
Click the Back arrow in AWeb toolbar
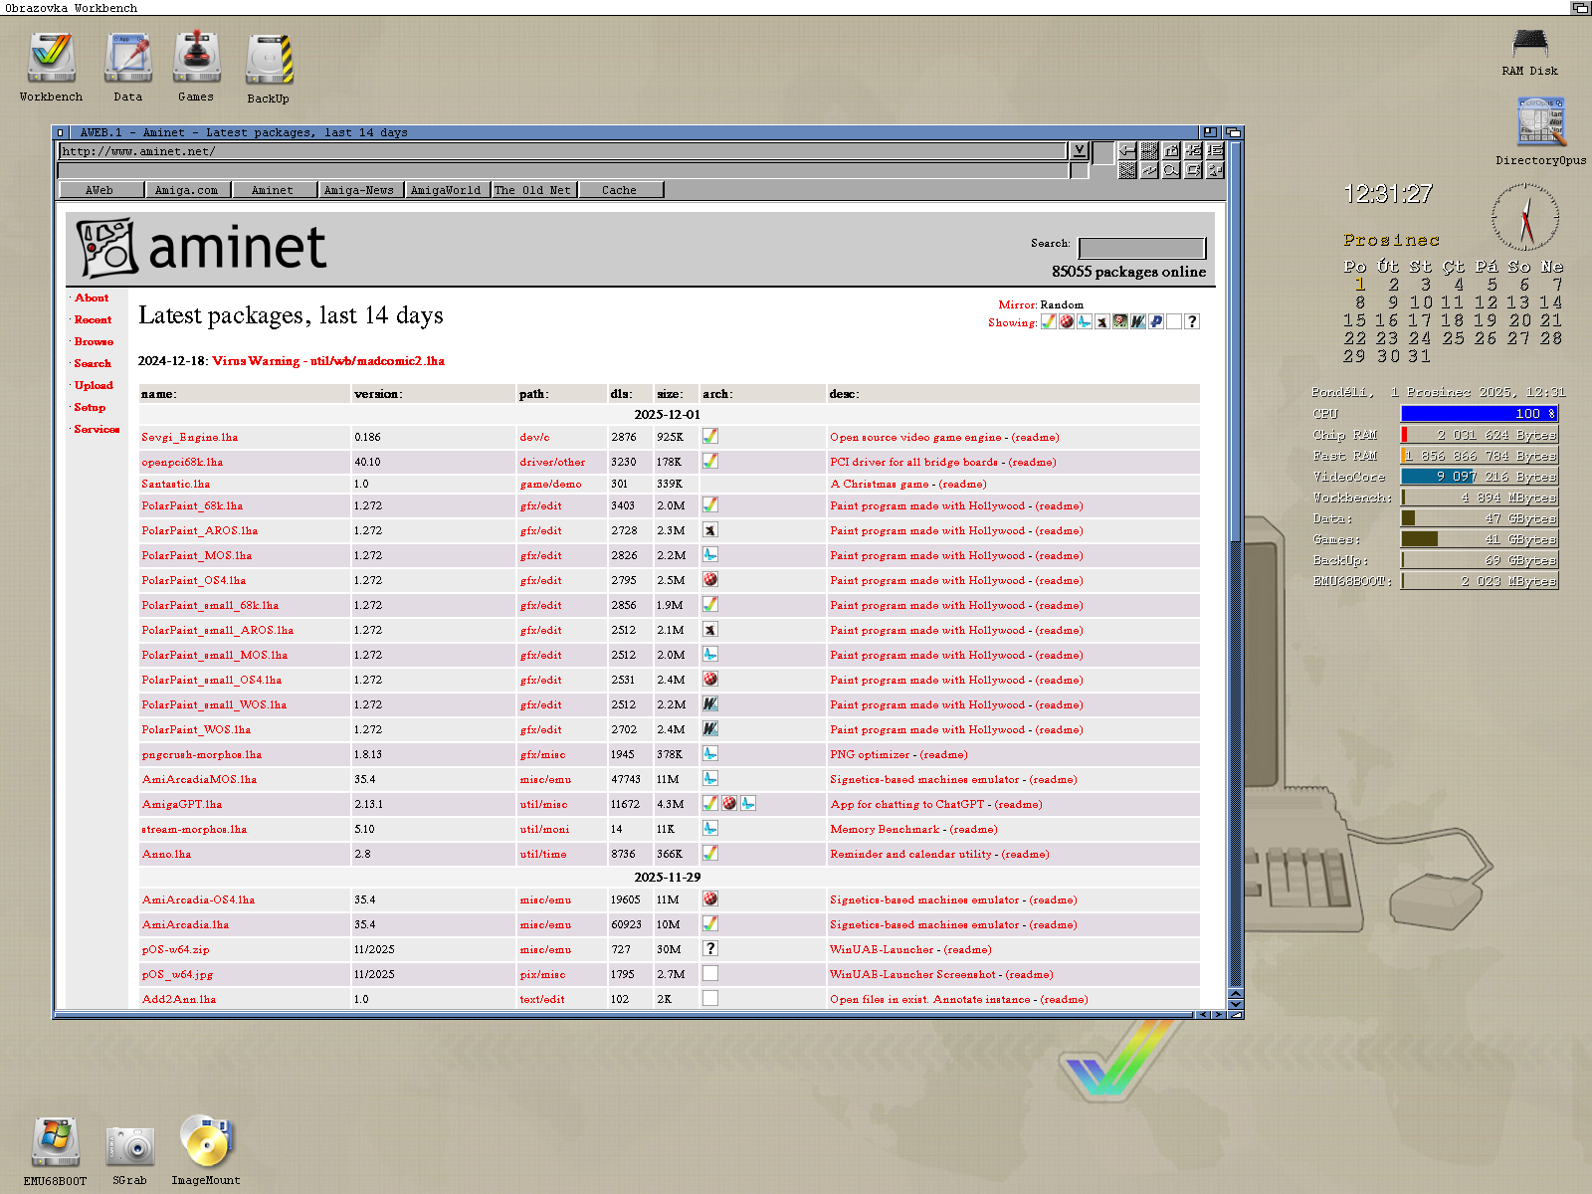coord(1127,150)
